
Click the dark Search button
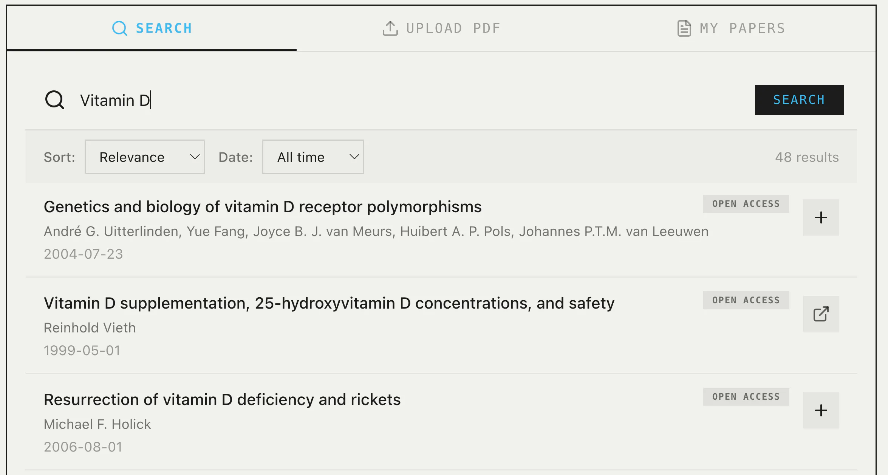click(799, 100)
